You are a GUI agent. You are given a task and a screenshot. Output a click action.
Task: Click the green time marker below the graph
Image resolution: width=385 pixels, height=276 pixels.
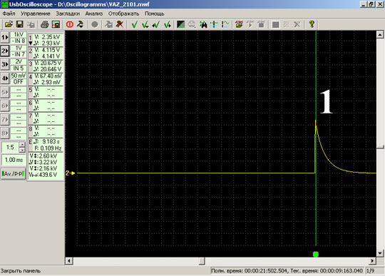click(316, 254)
